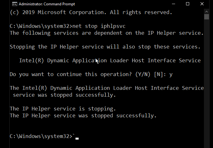Open the Command Prompt system menu icon
The width and height of the screenshot is (213, 148).
pyautogui.click(x=14, y=4)
